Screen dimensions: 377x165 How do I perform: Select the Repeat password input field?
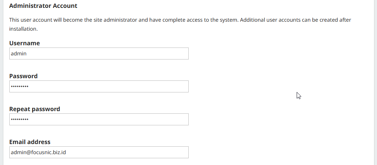tap(99, 119)
